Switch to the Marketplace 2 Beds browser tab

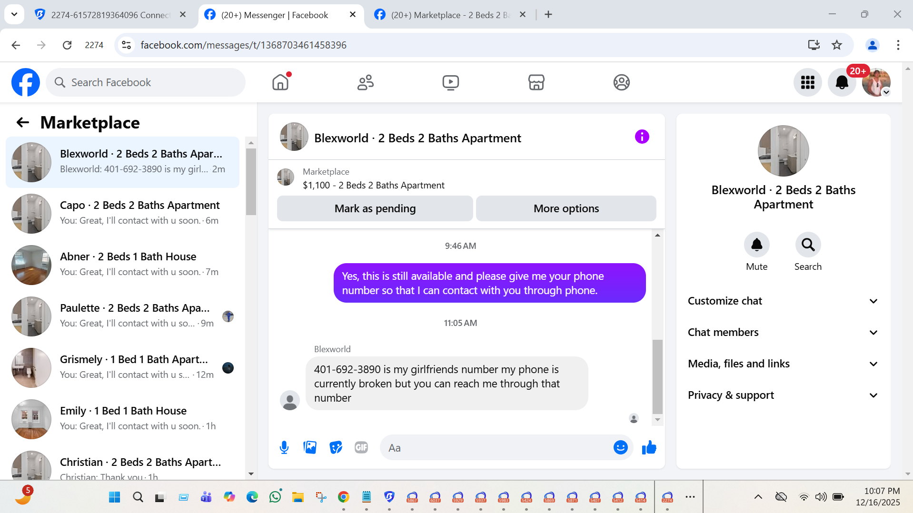(449, 15)
